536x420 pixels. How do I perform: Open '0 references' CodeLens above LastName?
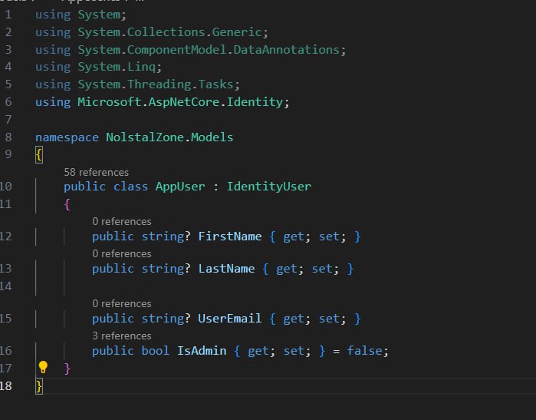(122, 253)
